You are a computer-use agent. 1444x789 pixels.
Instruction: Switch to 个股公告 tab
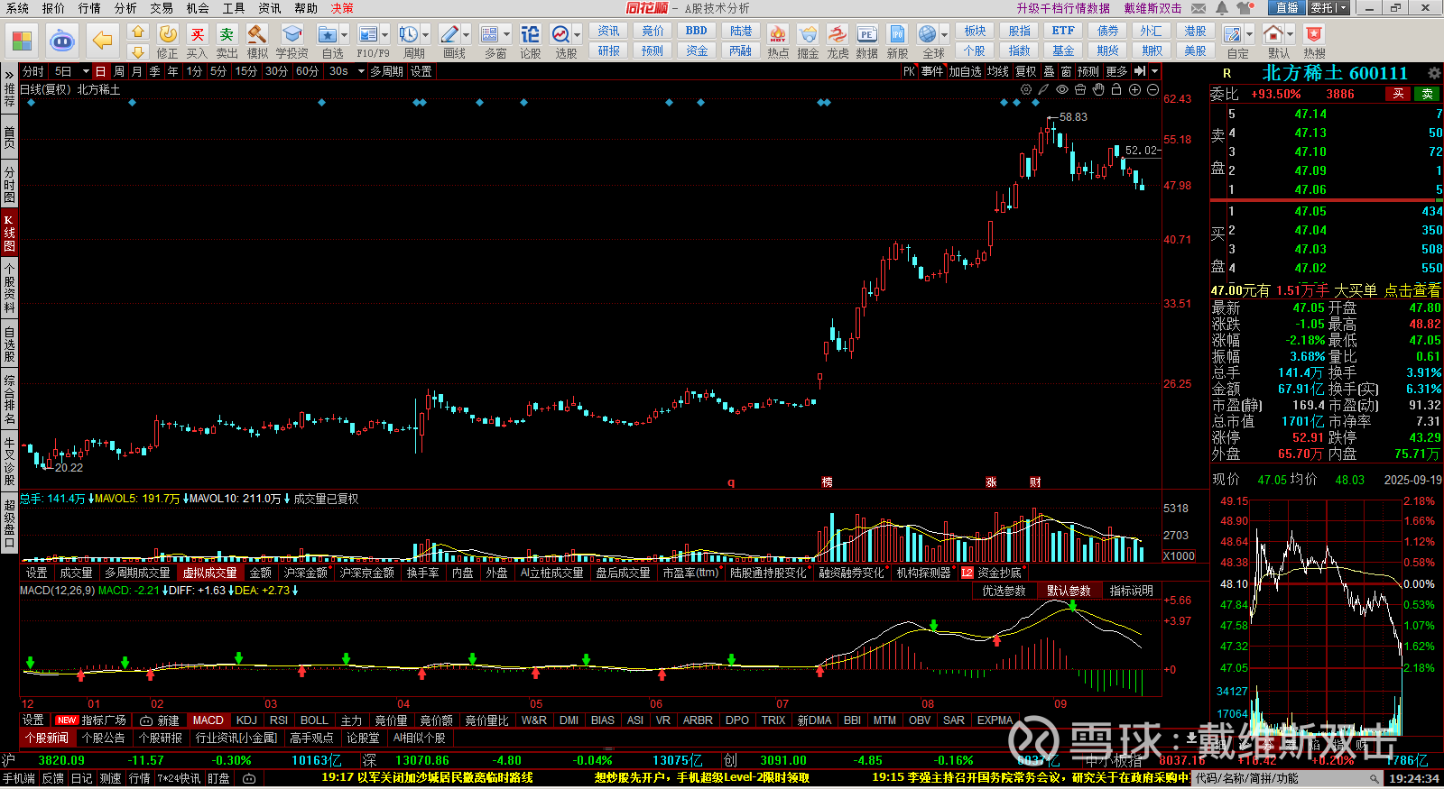(104, 738)
